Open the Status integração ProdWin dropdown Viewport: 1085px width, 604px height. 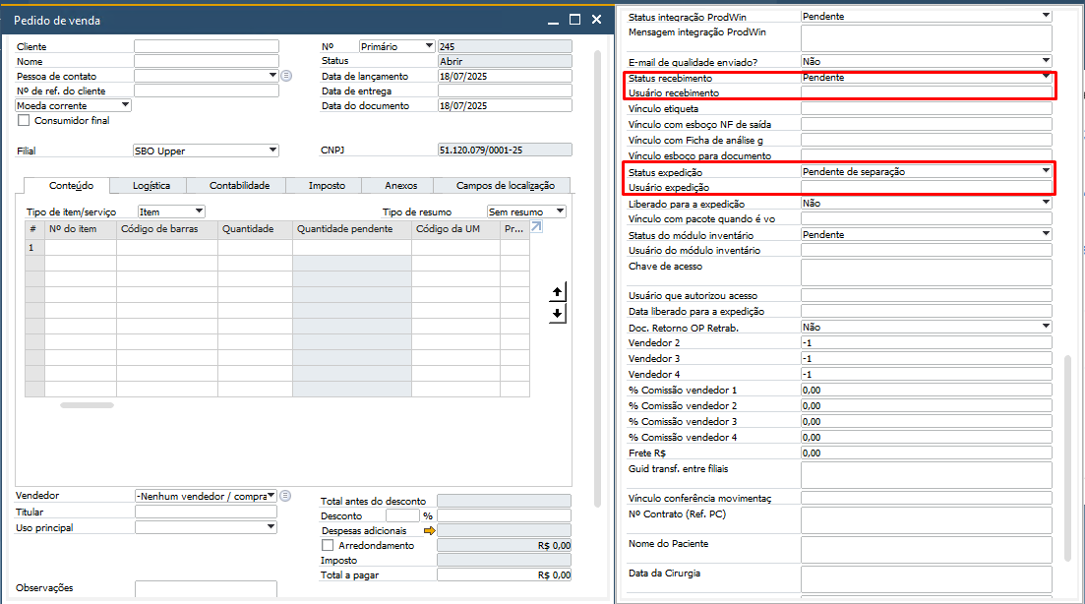1046,15
